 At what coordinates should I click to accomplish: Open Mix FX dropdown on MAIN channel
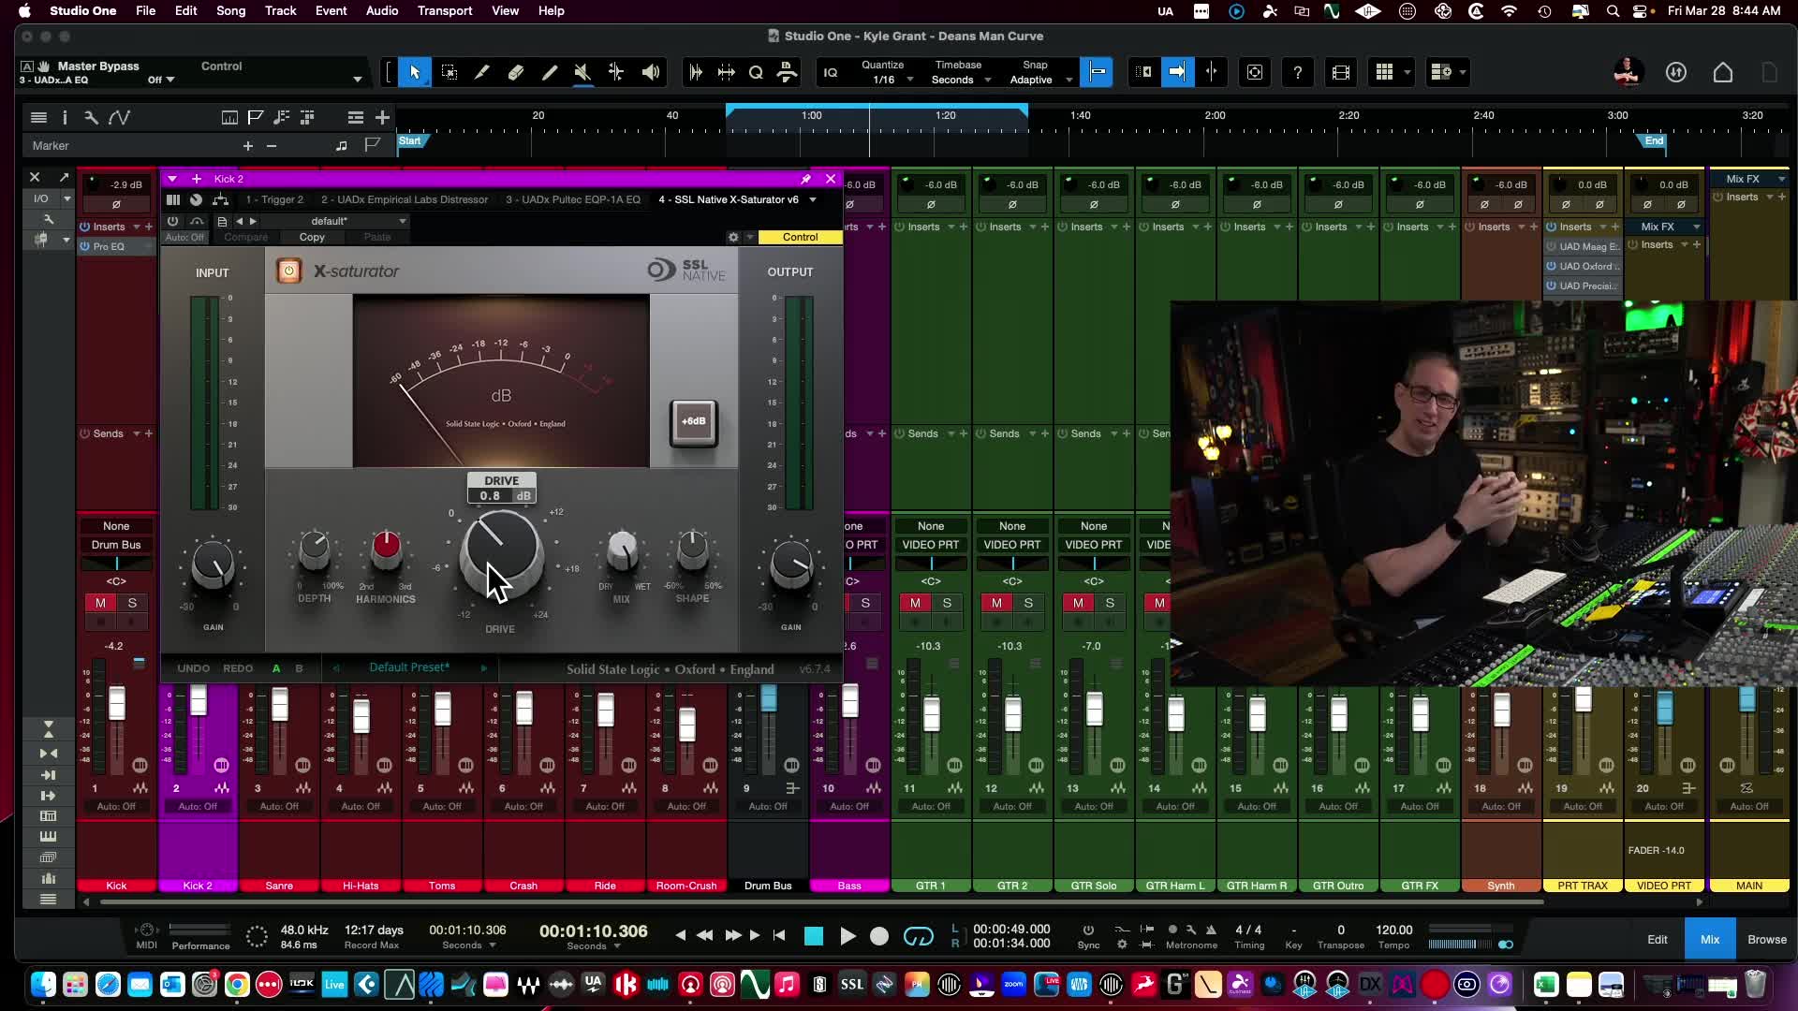[x=1781, y=179]
